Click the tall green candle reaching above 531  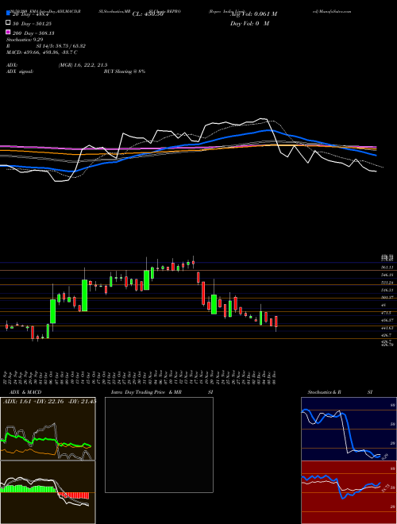(84, 295)
